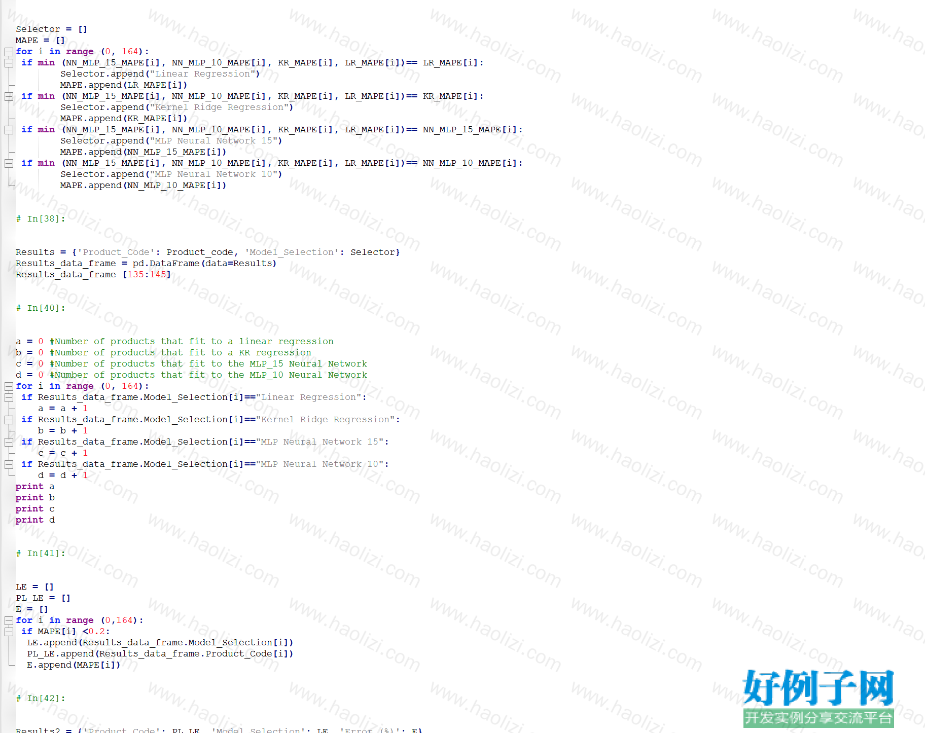Click the "# In[40]:" cell comment
This screenshot has width=925, height=733.
tap(41, 308)
